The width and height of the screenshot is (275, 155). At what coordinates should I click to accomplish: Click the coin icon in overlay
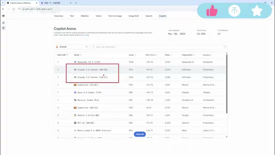[x=234, y=11]
